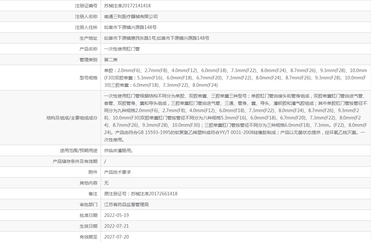The image size is (371, 242).
Task: Click the 型号规格 label
Action: (89, 78)
